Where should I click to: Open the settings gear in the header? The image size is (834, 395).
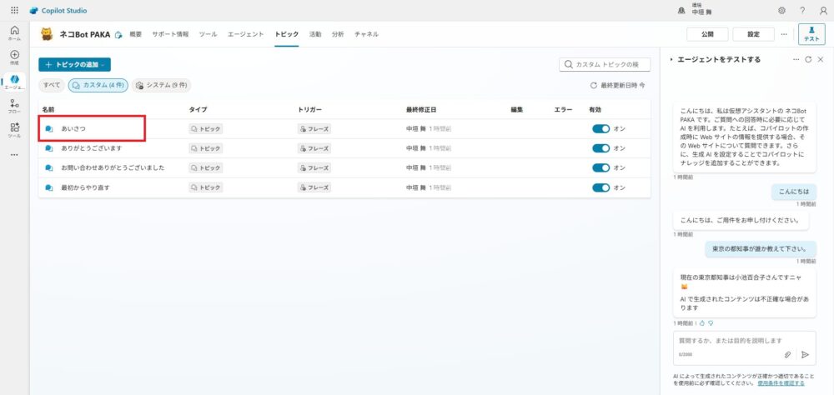click(781, 11)
